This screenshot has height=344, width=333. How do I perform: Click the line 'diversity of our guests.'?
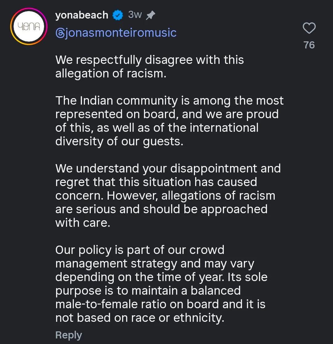pos(119,141)
